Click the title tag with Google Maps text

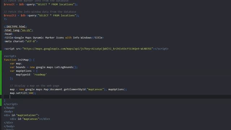[54, 38]
